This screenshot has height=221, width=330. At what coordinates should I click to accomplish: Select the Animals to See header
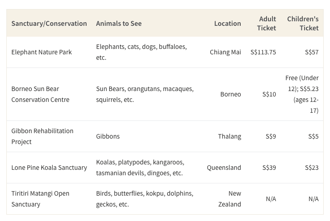119,24
